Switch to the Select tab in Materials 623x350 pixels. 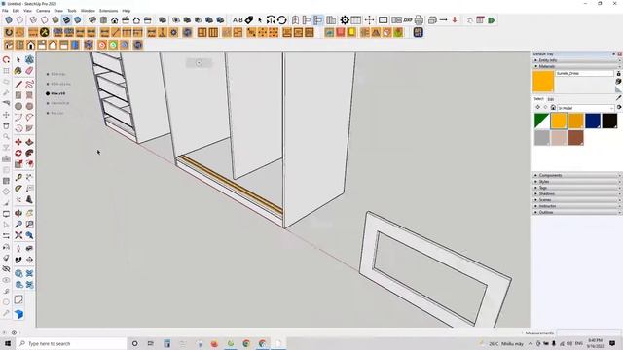pyautogui.click(x=538, y=99)
